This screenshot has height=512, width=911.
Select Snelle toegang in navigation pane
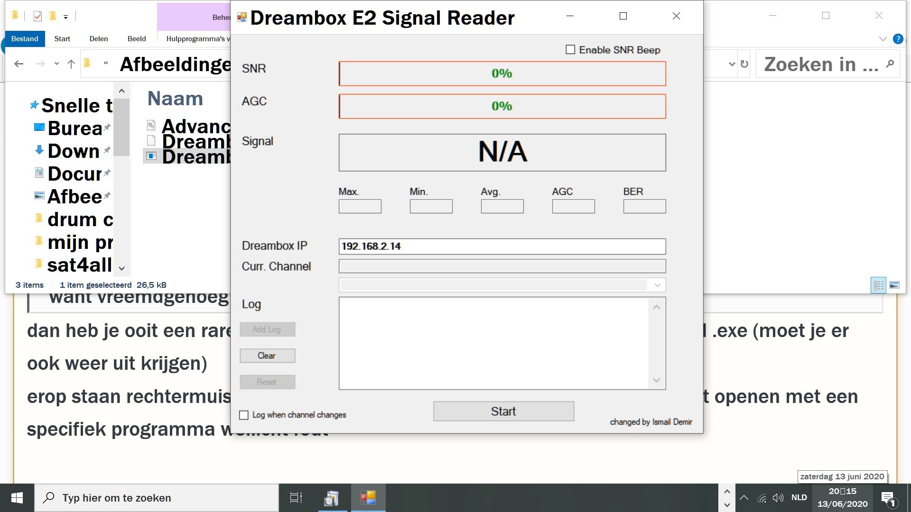[x=71, y=105]
